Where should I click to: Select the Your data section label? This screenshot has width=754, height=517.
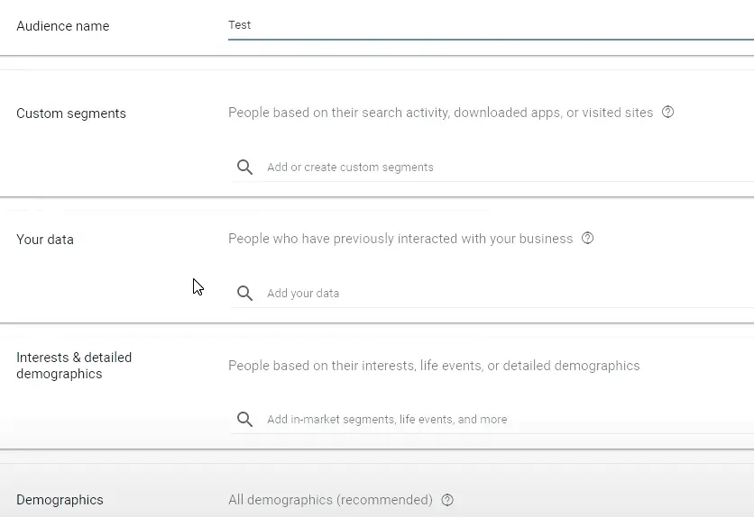click(x=45, y=240)
